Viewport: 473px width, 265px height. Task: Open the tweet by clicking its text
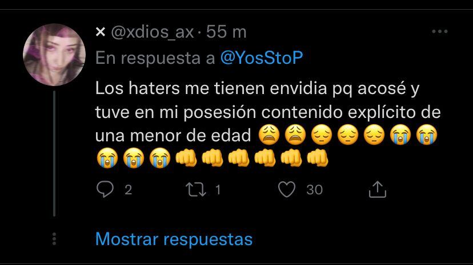click(x=268, y=112)
